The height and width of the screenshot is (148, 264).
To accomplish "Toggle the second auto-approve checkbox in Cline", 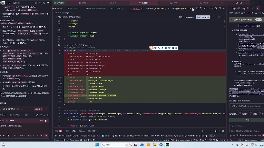I will (x=251, y=114).
